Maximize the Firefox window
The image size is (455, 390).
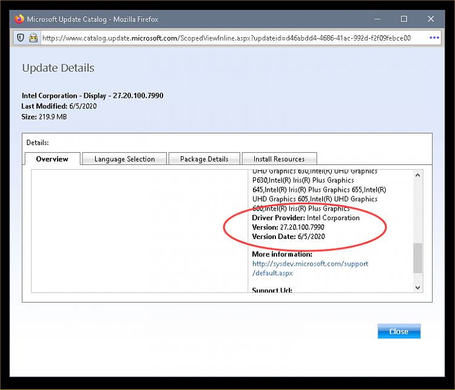(404, 19)
